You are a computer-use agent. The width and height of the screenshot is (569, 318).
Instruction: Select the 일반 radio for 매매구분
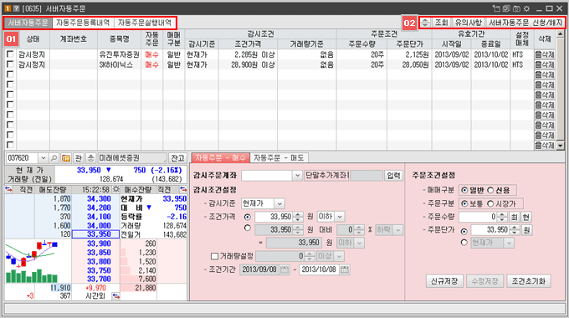point(464,190)
